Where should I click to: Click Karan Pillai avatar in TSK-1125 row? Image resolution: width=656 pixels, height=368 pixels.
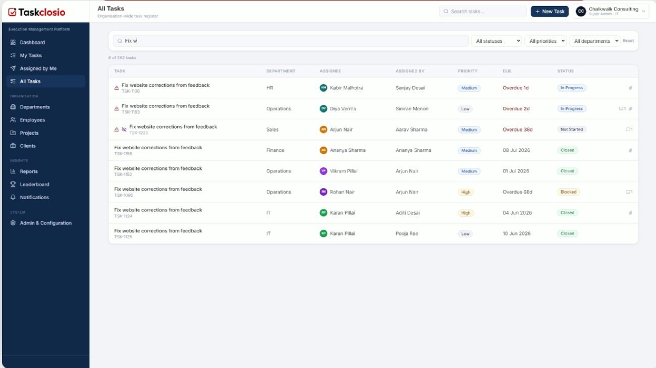pos(323,233)
